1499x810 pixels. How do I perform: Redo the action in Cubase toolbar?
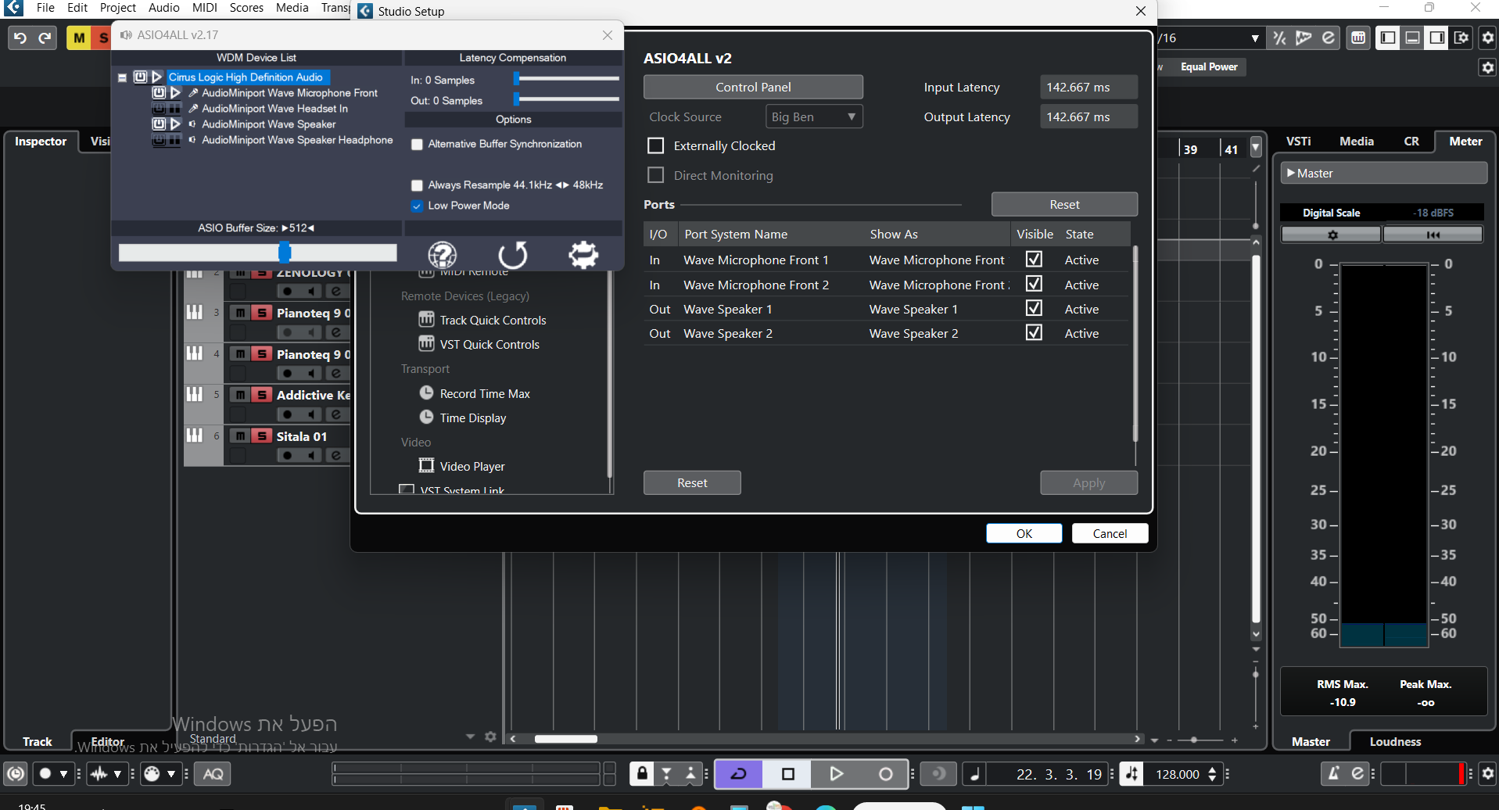pos(45,38)
